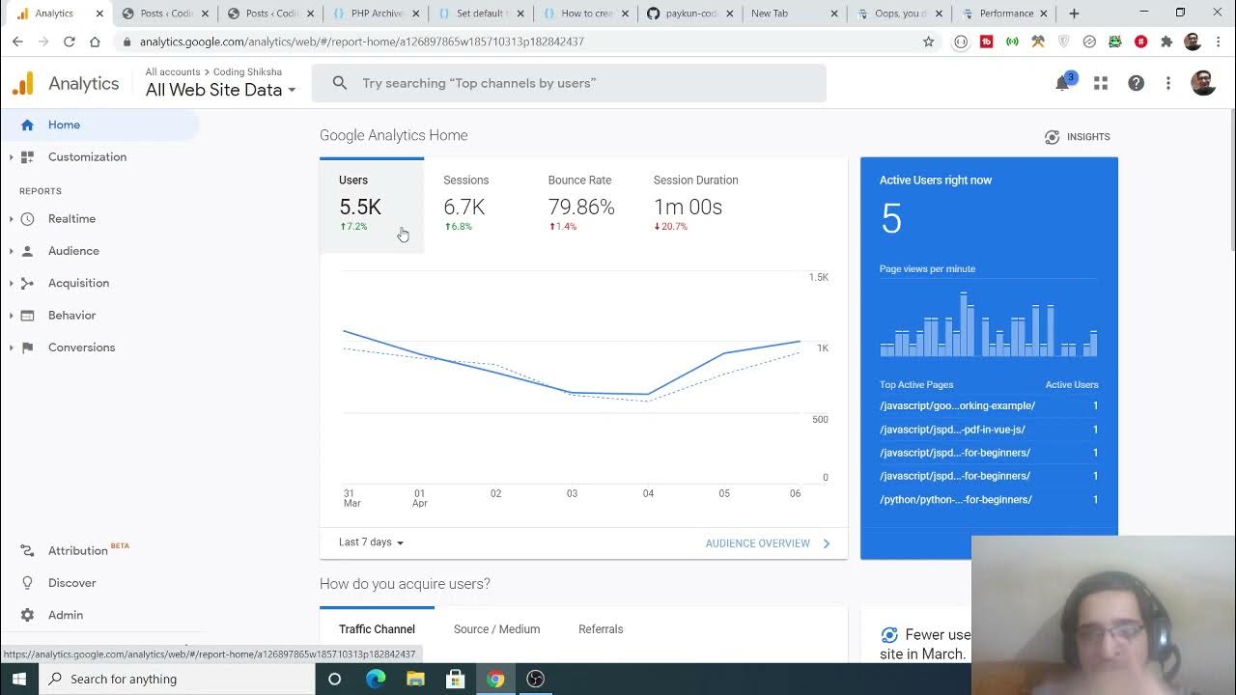Expand the Acquisition reports section
1236x695 pixels.
[x=78, y=283]
